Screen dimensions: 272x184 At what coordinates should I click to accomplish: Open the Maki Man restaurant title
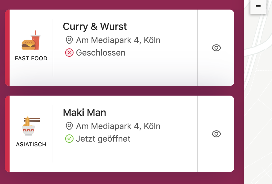pyautogui.click(x=84, y=113)
